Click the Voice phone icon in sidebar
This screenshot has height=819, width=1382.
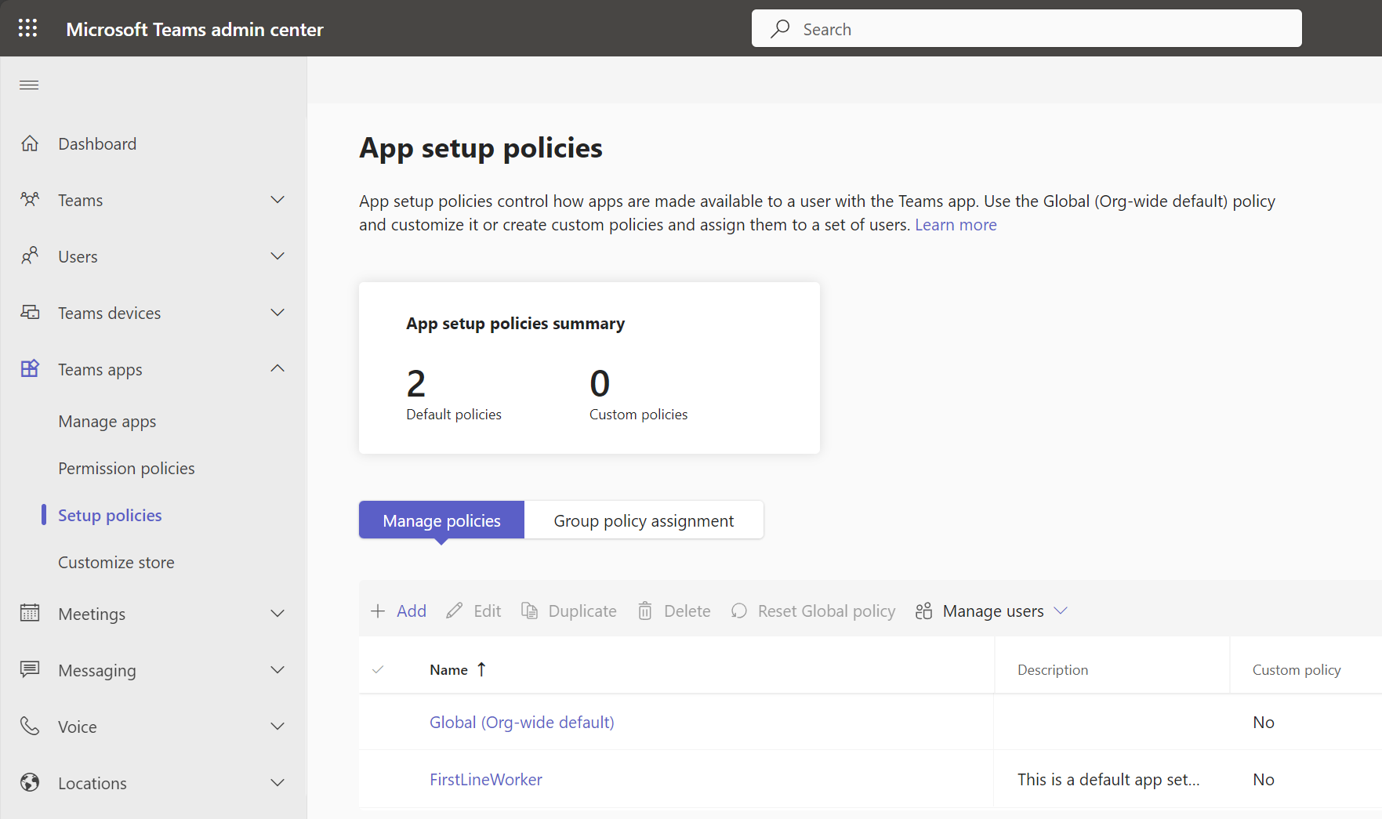[x=30, y=726]
